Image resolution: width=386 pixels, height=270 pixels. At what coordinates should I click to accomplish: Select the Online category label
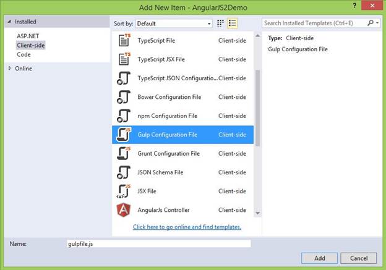coord(24,69)
